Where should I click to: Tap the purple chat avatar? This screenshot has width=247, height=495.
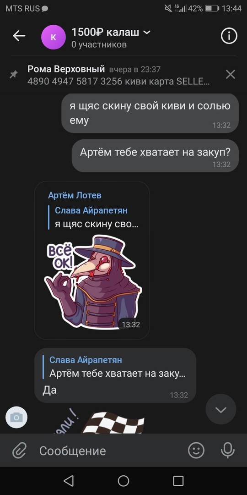click(53, 37)
